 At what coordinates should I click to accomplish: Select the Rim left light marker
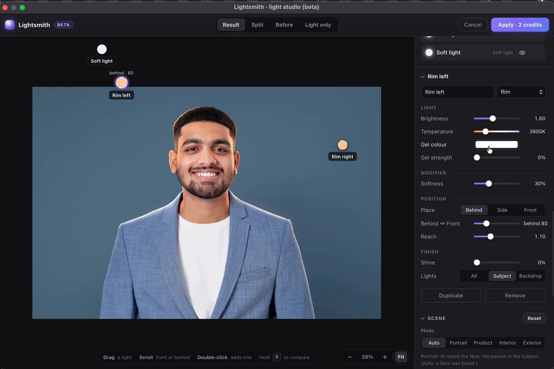pos(122,83)
